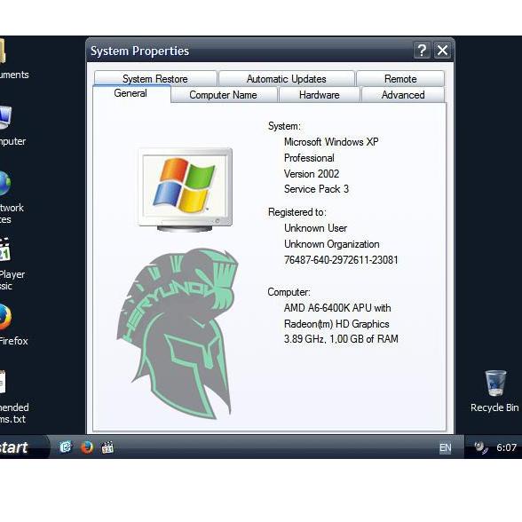Screen dimensions: 522x522
Task: Close the System Properties dialog
Action: point(442,51)
